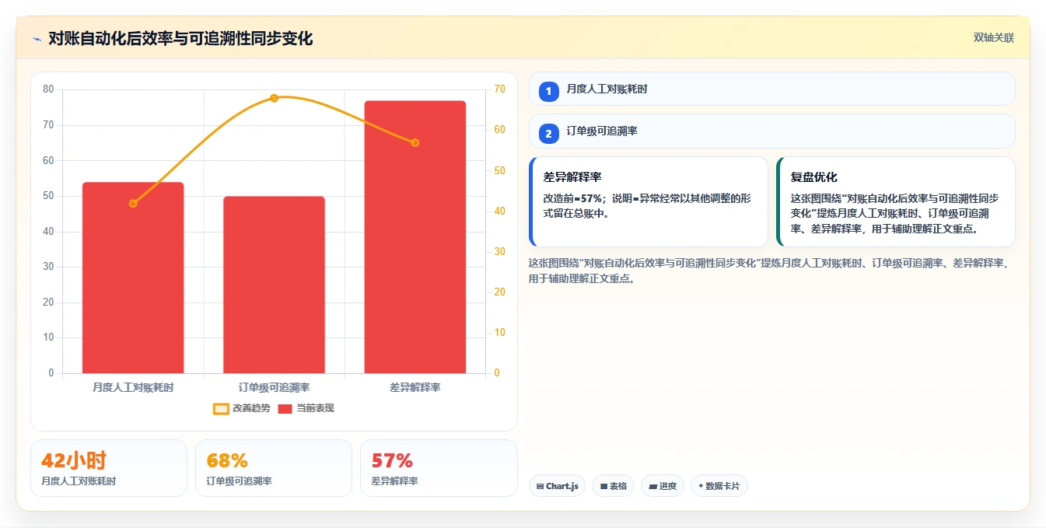Select list item 2 订单级可追溯率
This screenshot has width=1046, height=528.
(x=771, y=131)
